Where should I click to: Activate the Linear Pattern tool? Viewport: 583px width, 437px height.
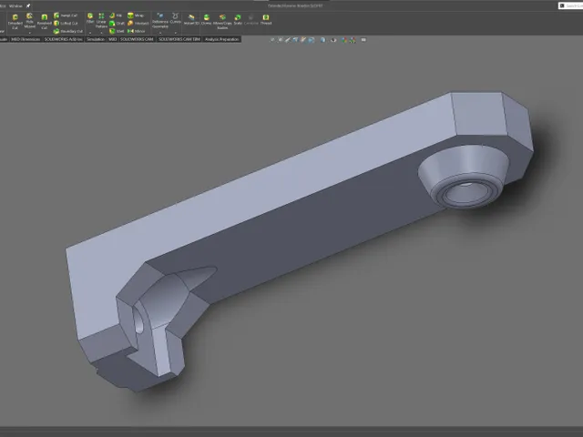(101, 20)
